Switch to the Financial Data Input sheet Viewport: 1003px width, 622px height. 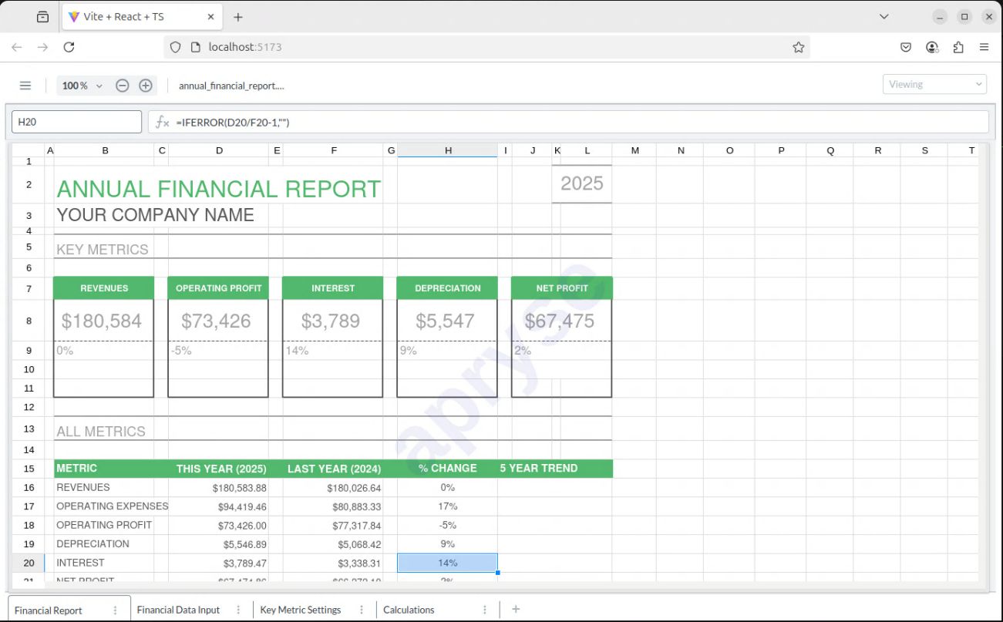point(179,609)
